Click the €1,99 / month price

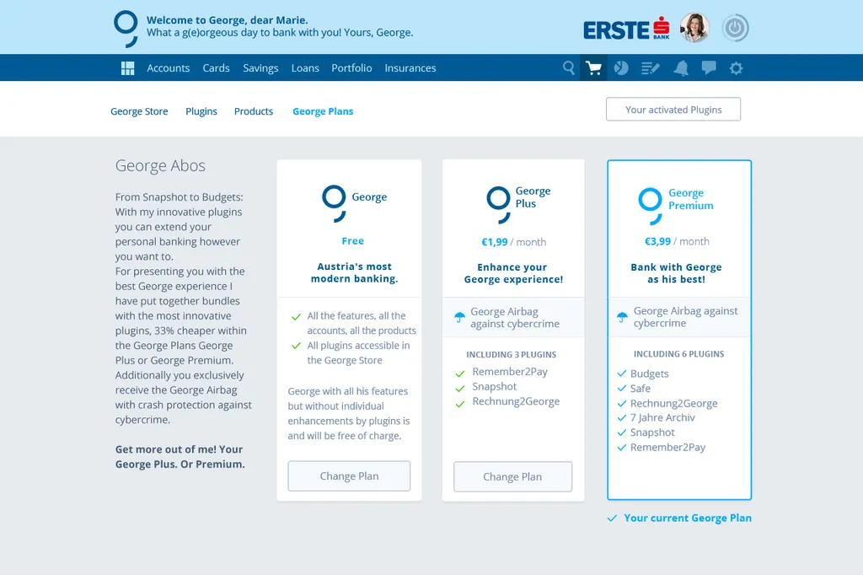tap(513, 242)
